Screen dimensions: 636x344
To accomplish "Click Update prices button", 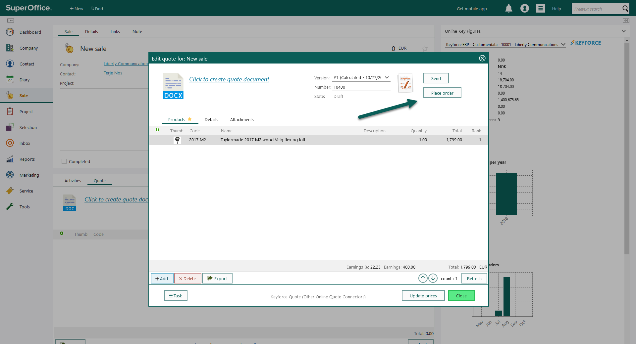I will coord(423,295).
